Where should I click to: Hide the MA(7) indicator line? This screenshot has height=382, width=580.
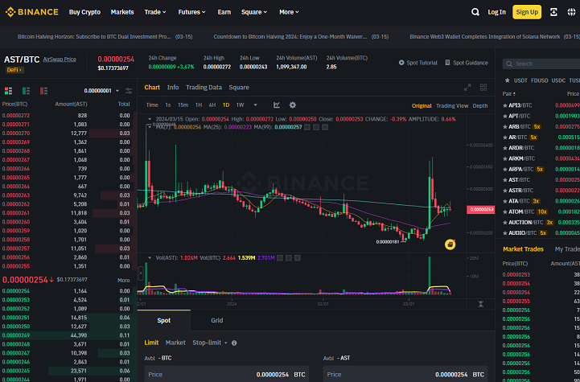[x=307, y=127]
